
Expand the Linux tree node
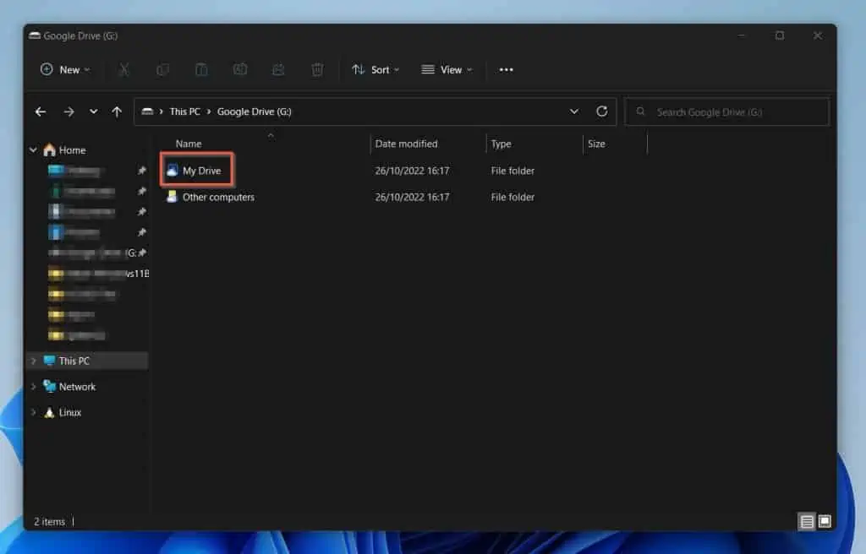tap(33, 412)
